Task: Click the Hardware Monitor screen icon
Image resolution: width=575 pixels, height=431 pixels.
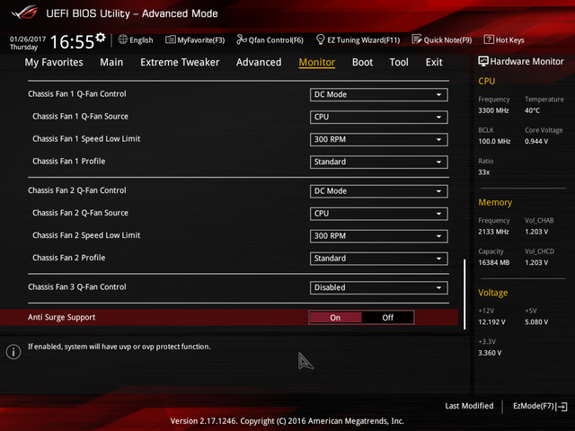Action: (483, 61)
